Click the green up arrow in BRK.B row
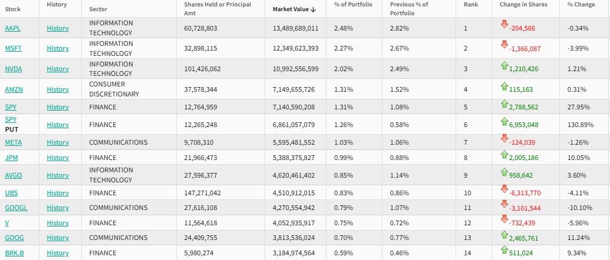The image size is (610, 260). click(504, 249)
